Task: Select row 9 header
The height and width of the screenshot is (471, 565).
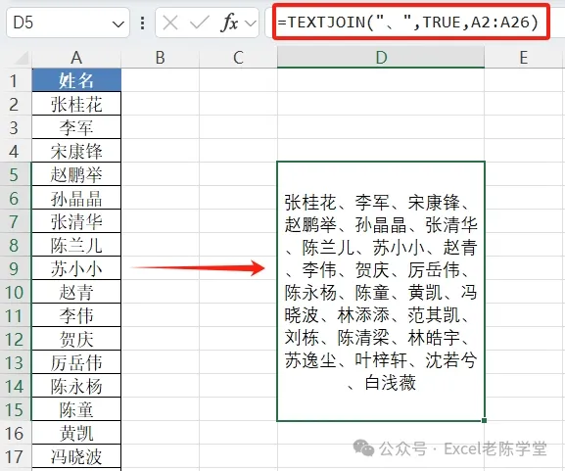Action: 16,268
